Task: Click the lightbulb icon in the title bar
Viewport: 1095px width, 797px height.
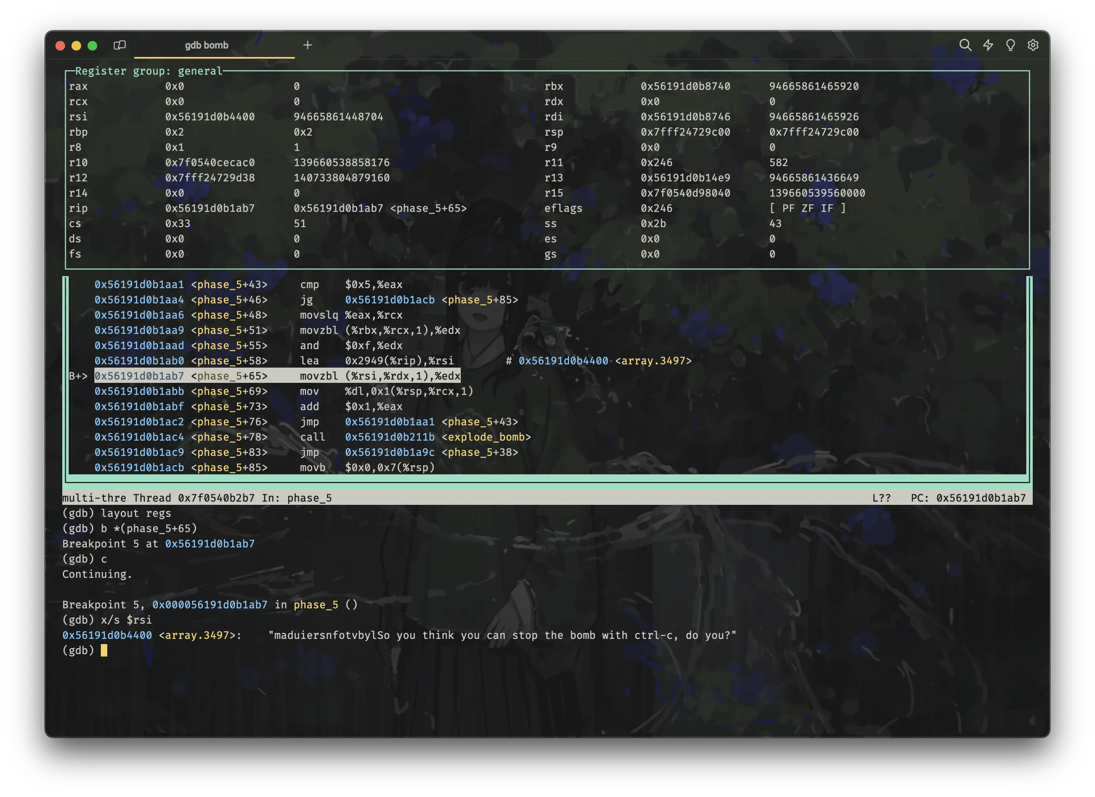Action: click(1010, 45)
